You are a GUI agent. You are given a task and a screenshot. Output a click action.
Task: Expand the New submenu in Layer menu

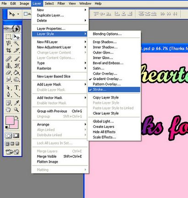coord(60,10)
